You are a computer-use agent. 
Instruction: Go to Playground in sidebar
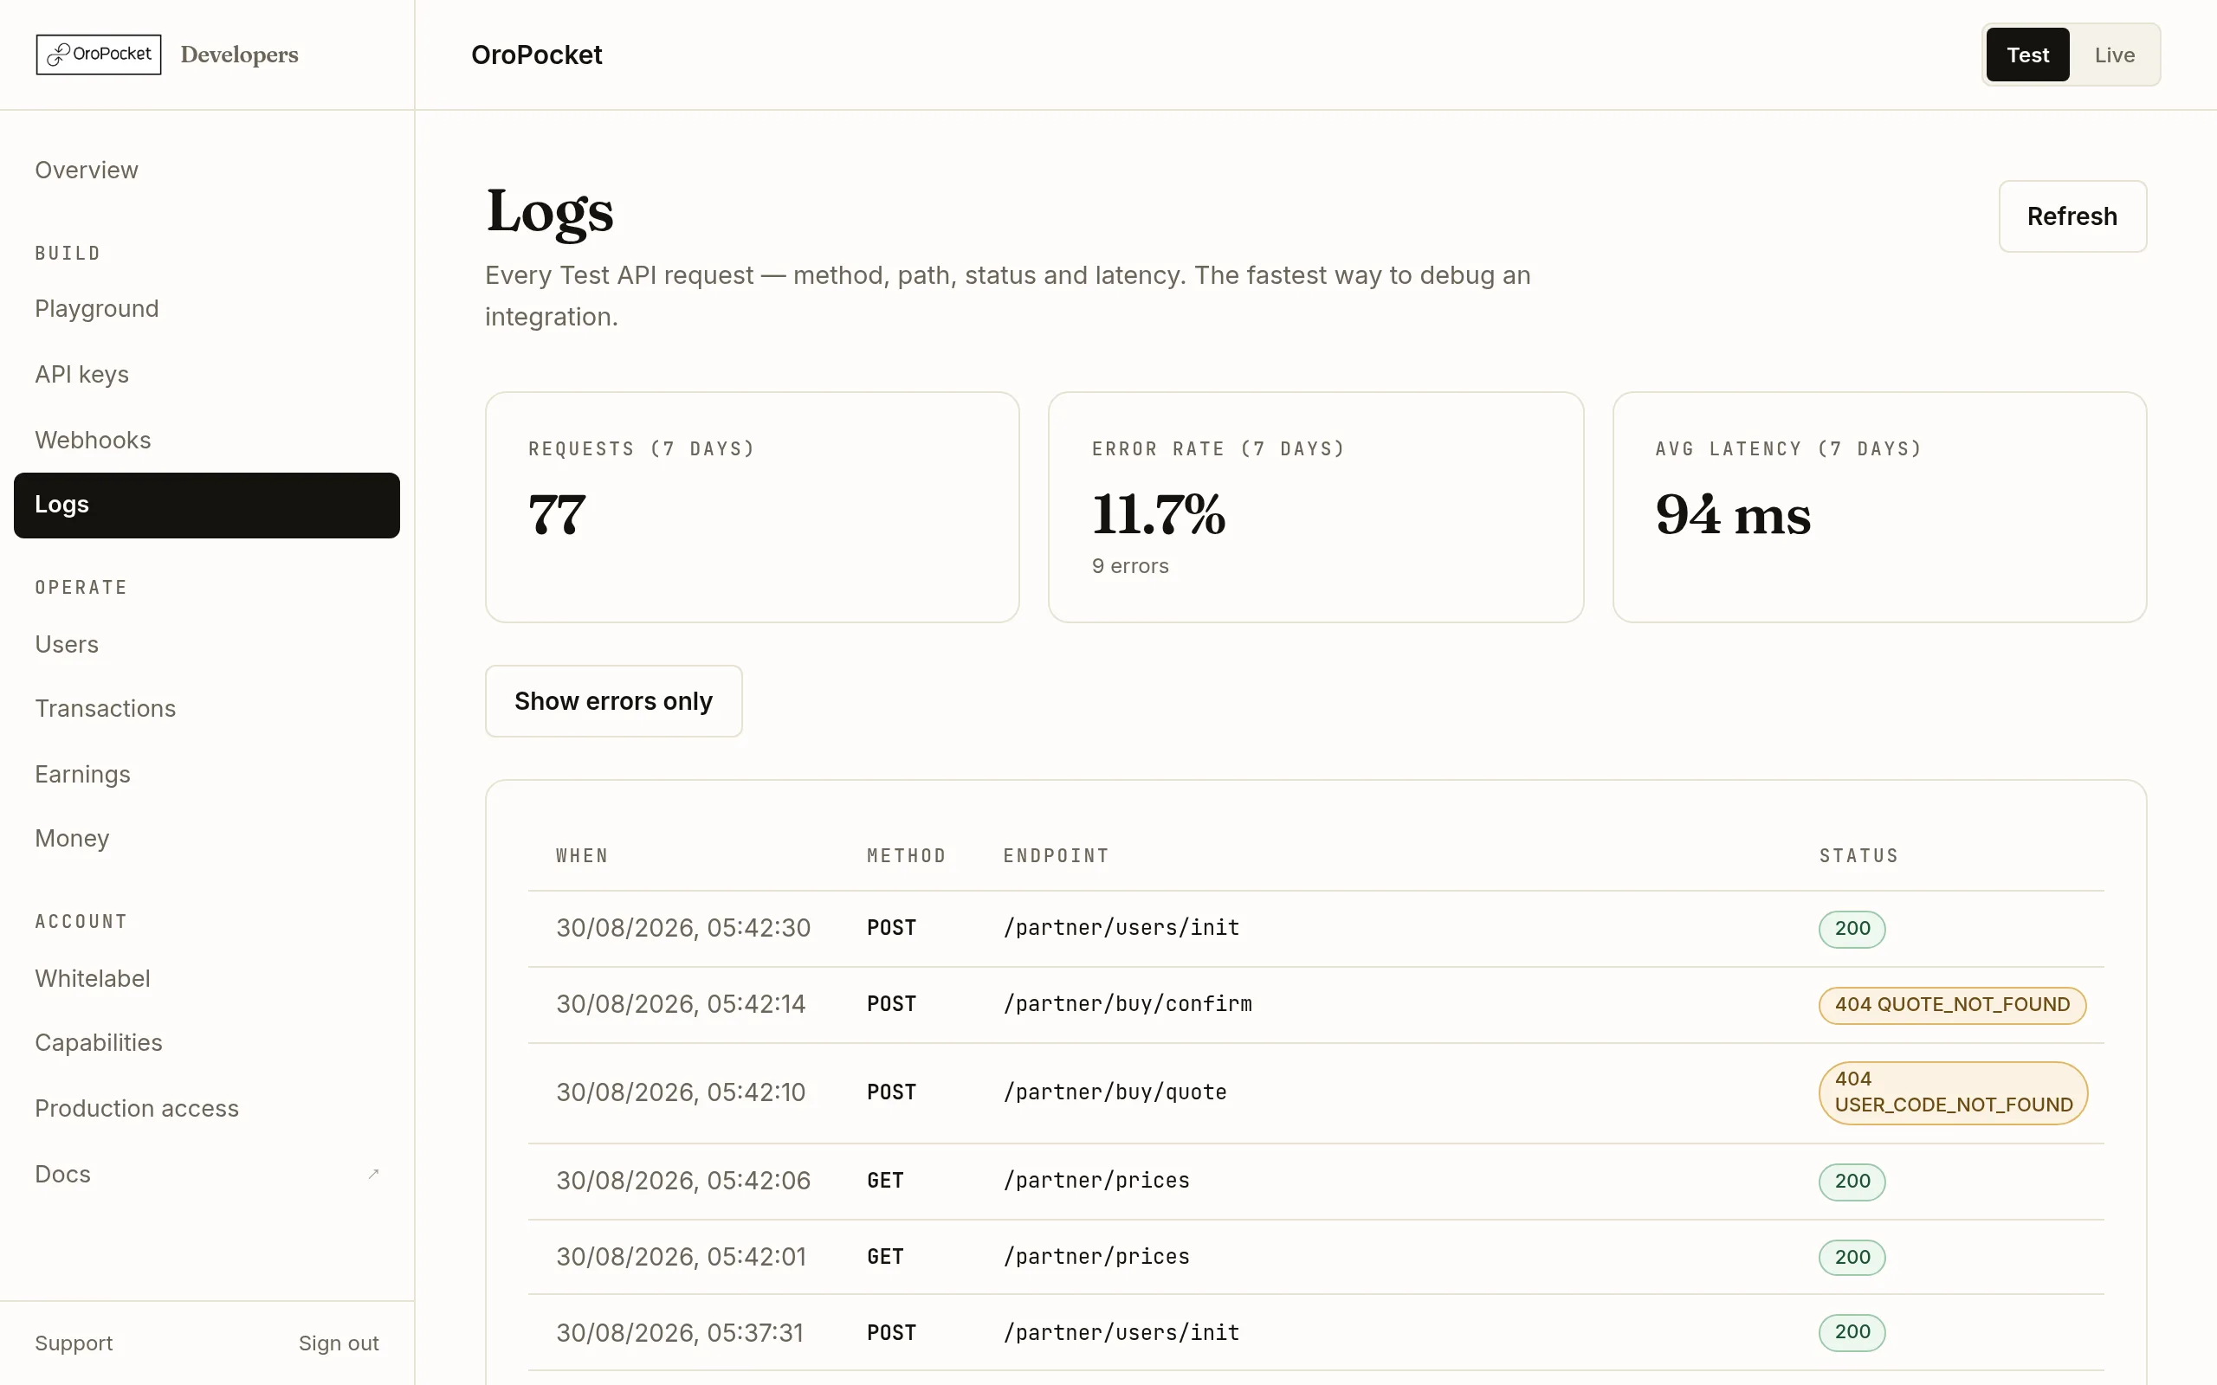[x=207, y=310]
